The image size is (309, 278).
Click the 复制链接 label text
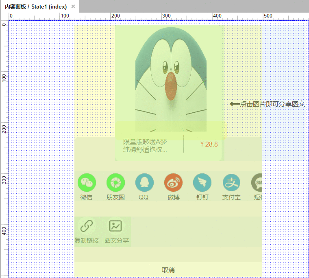87,240
